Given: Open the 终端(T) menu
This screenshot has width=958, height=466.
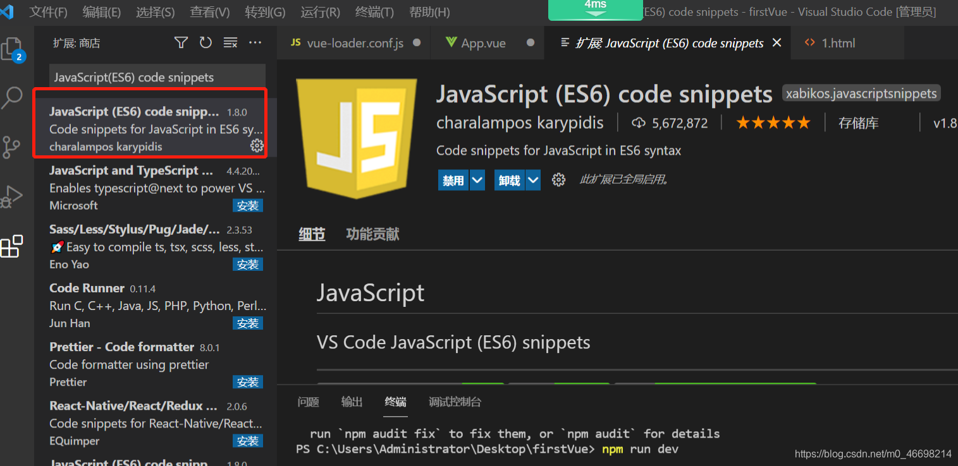Looking at the screenshot, I should coord(374,12).
